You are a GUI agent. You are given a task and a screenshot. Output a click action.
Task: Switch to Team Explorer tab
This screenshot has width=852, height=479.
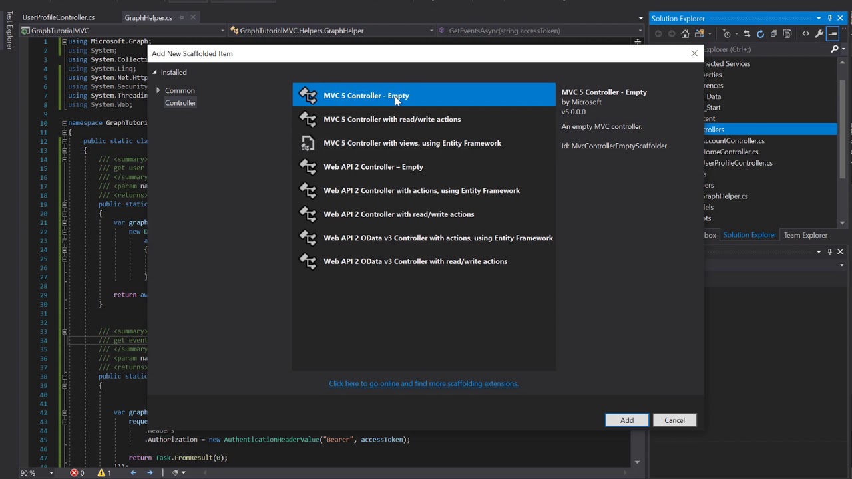[805, 235]
